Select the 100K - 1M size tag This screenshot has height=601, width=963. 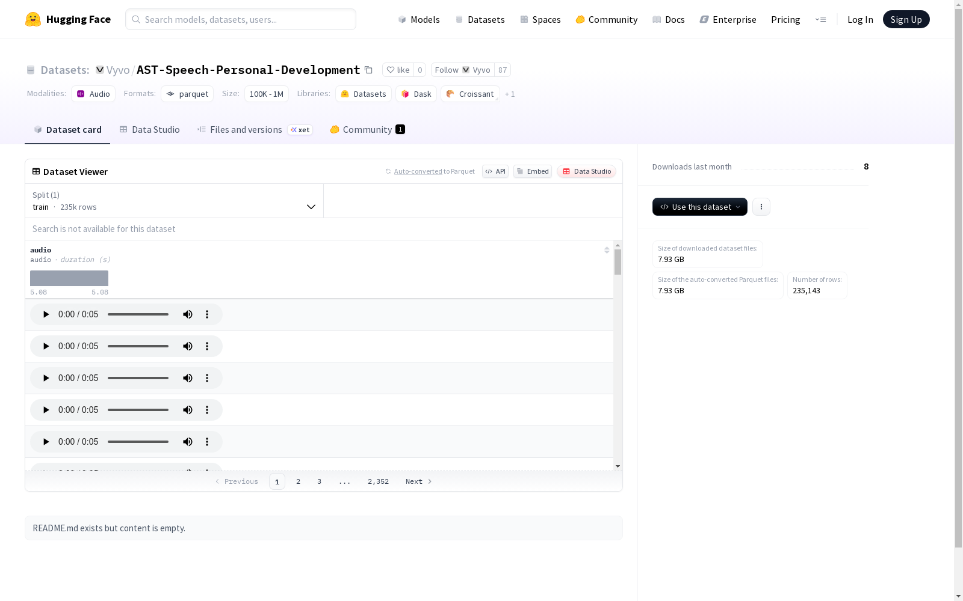[267, 94]
